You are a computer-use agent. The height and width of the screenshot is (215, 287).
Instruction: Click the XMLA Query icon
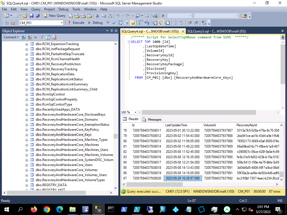pyautogui.click(x=89, y=16)
